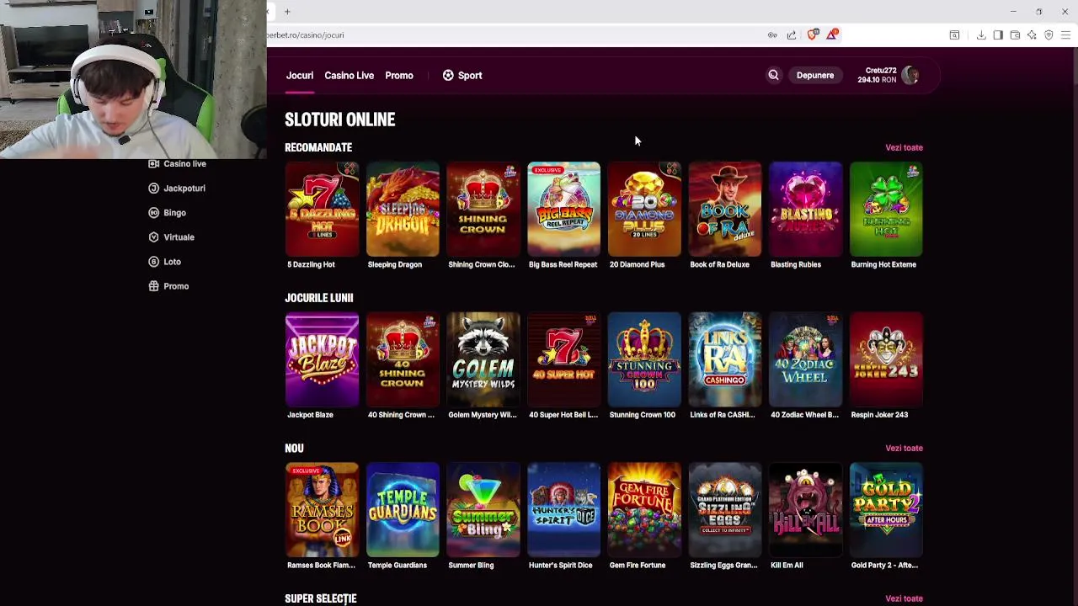Open the Brave Wallet icon
Viewport: 1078px width, 606px height.
(x=1015, y=35)
